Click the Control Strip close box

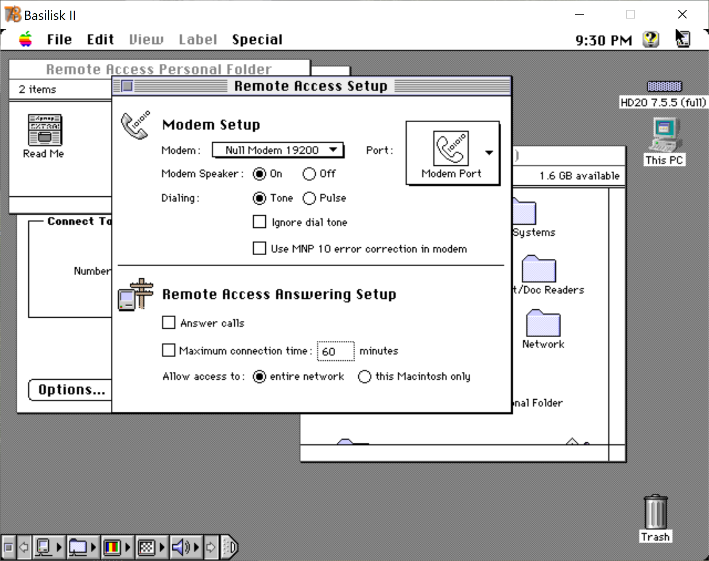click(8, 548)
